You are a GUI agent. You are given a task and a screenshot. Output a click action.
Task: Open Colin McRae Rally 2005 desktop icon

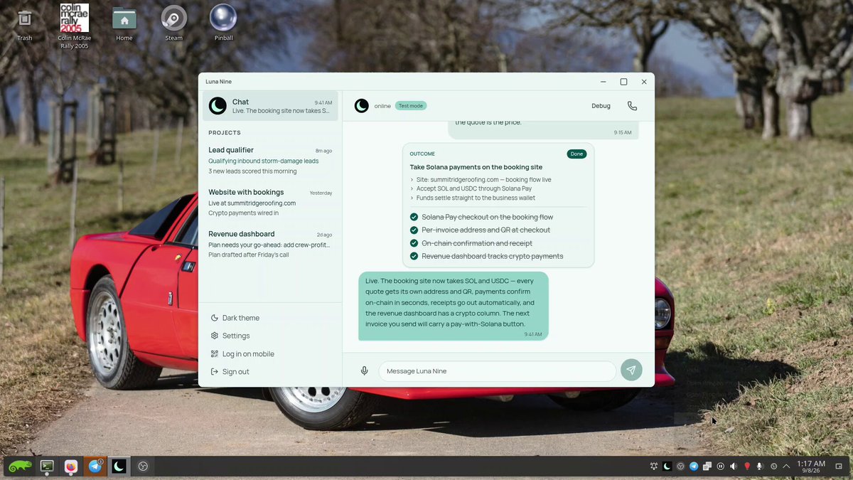point(75,26)
